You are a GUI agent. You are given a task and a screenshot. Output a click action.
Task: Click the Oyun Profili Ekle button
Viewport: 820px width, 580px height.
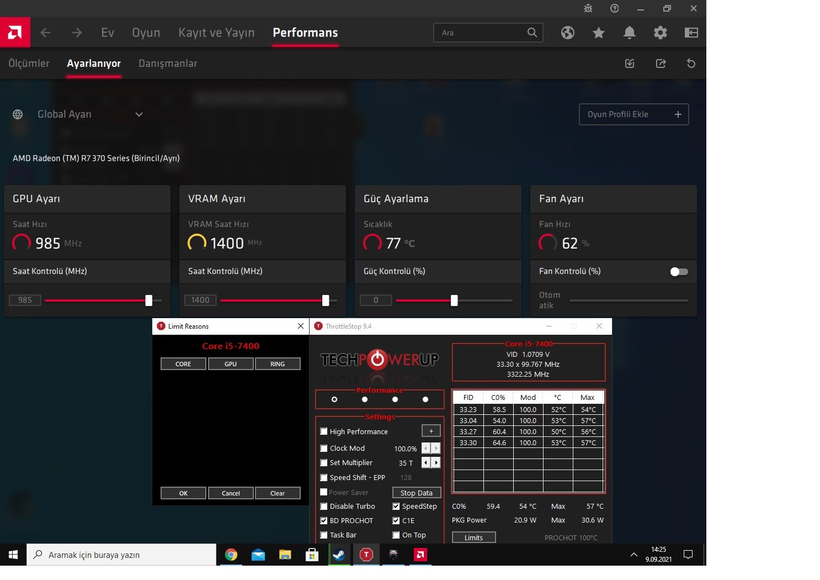634,114
